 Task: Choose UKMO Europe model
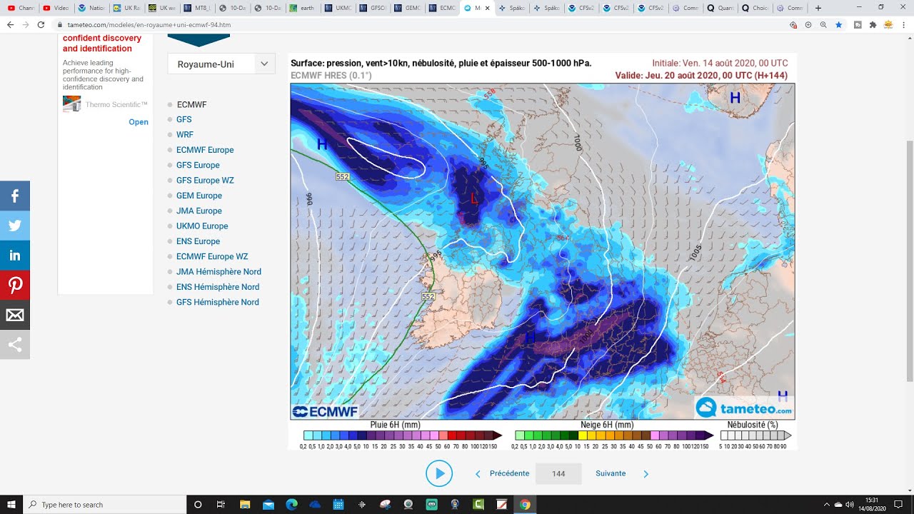(202, 226)
